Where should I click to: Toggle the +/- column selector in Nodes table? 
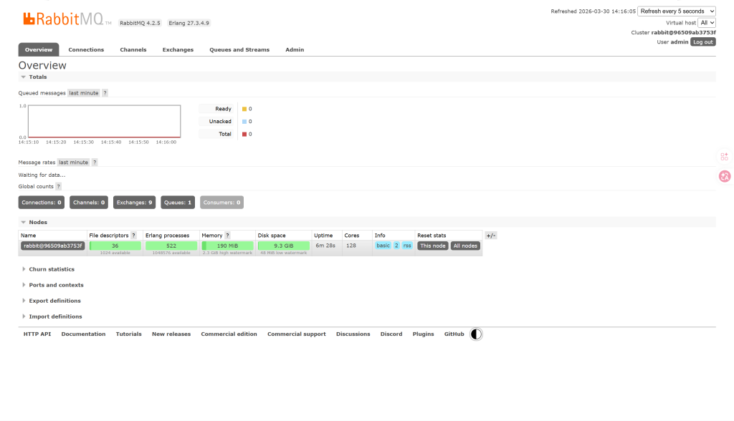491,235
